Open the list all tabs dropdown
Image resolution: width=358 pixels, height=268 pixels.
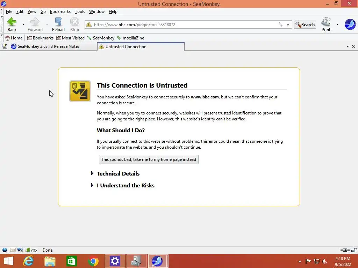click(348, 47)
